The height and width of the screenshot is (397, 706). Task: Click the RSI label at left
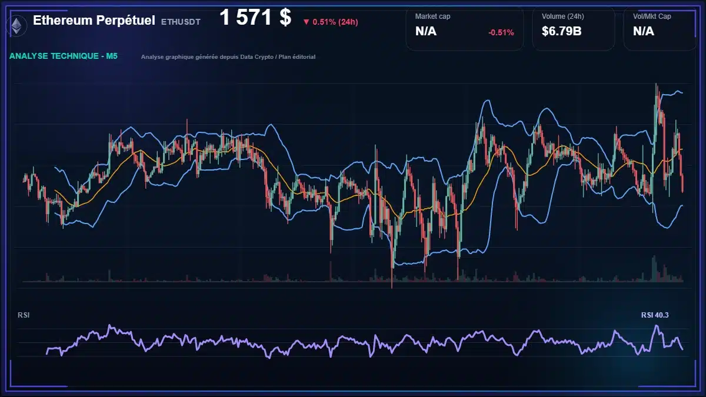tap(24, 315)
